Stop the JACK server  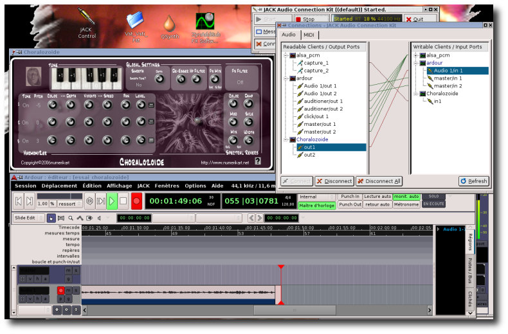click(311, 19)
